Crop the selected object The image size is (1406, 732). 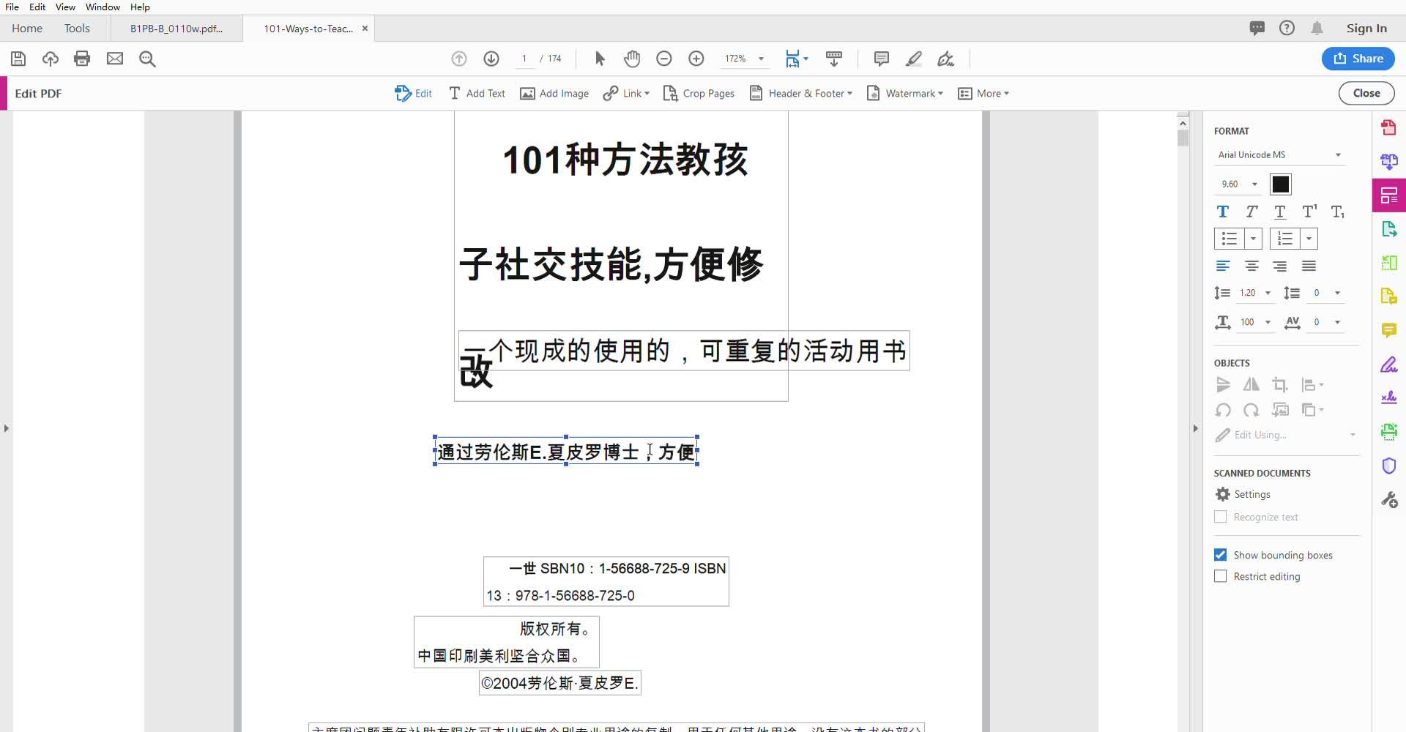[x=1280, y=384]
